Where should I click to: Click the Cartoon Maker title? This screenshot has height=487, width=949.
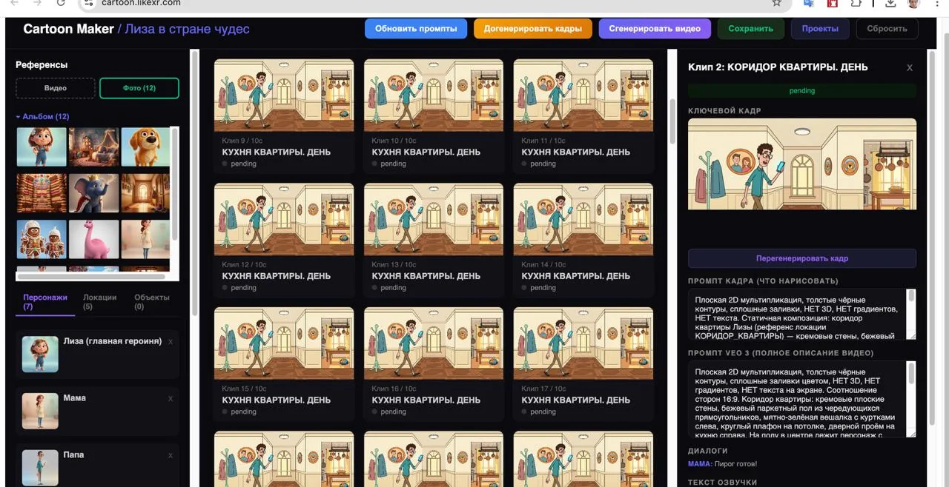tap(68, 29)
